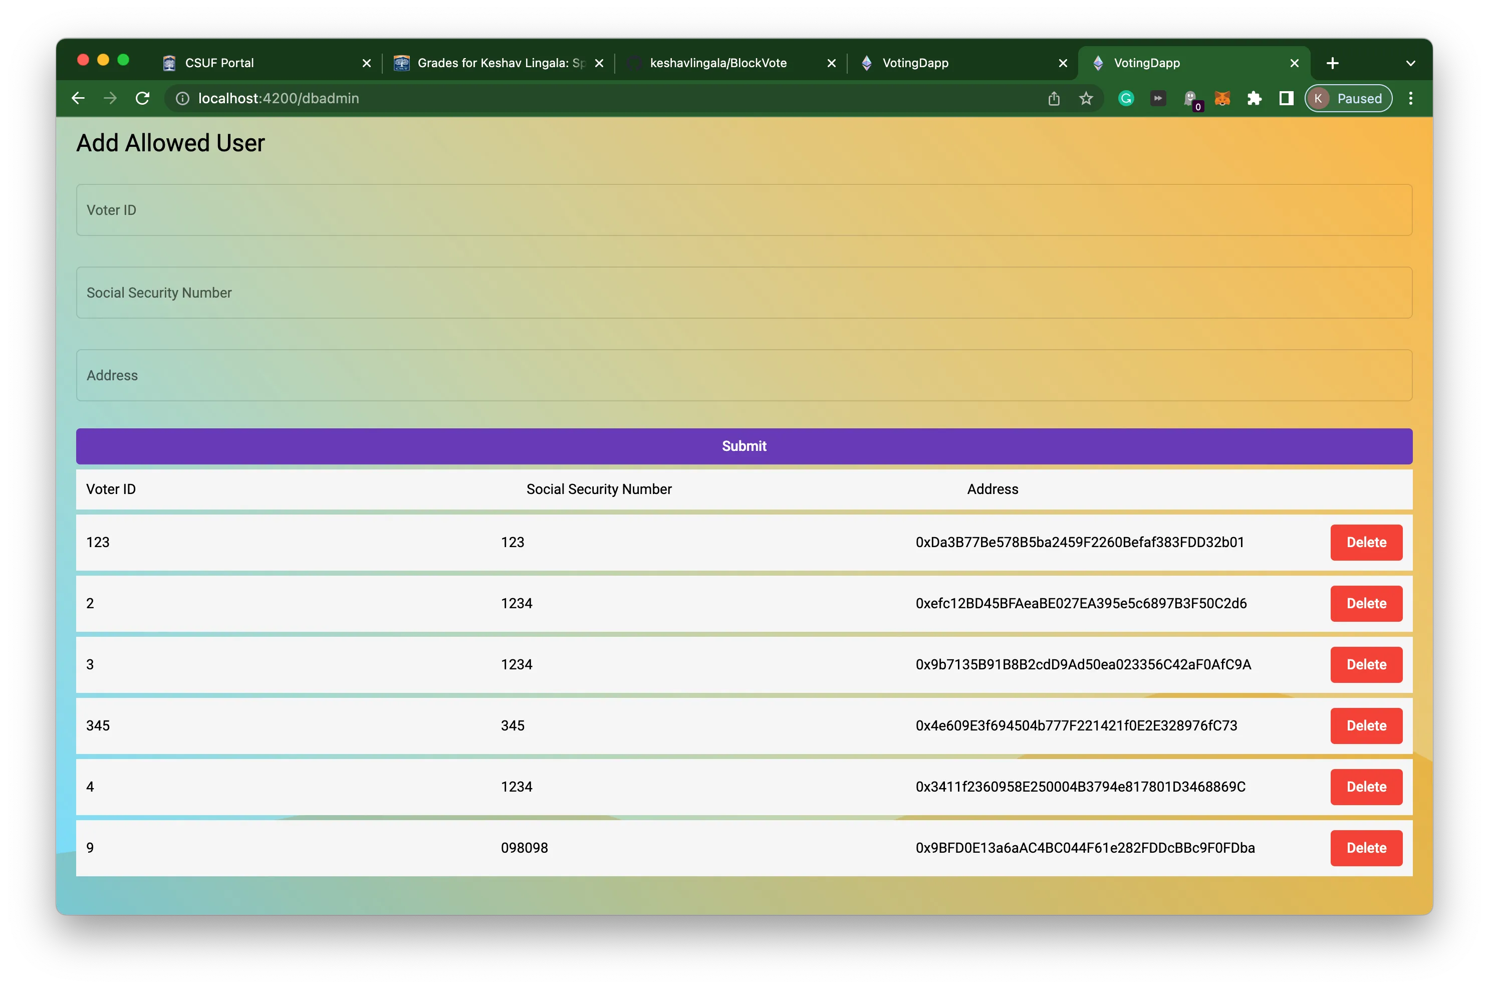1489x989 pixels.
Task: Select address 0xefc12BD45BFAeaBE027EA395e5c6897B3F50C2d6
Action: pyautogui.click(x=1081, y=604)
